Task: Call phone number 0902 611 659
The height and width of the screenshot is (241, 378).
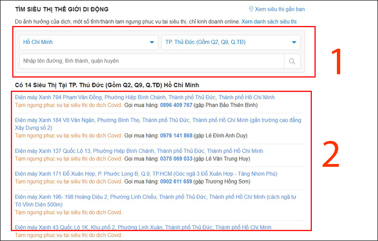Action: coord(176,181)
